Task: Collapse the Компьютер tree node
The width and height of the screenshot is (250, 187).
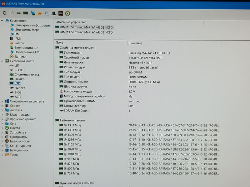Action: 2,21
